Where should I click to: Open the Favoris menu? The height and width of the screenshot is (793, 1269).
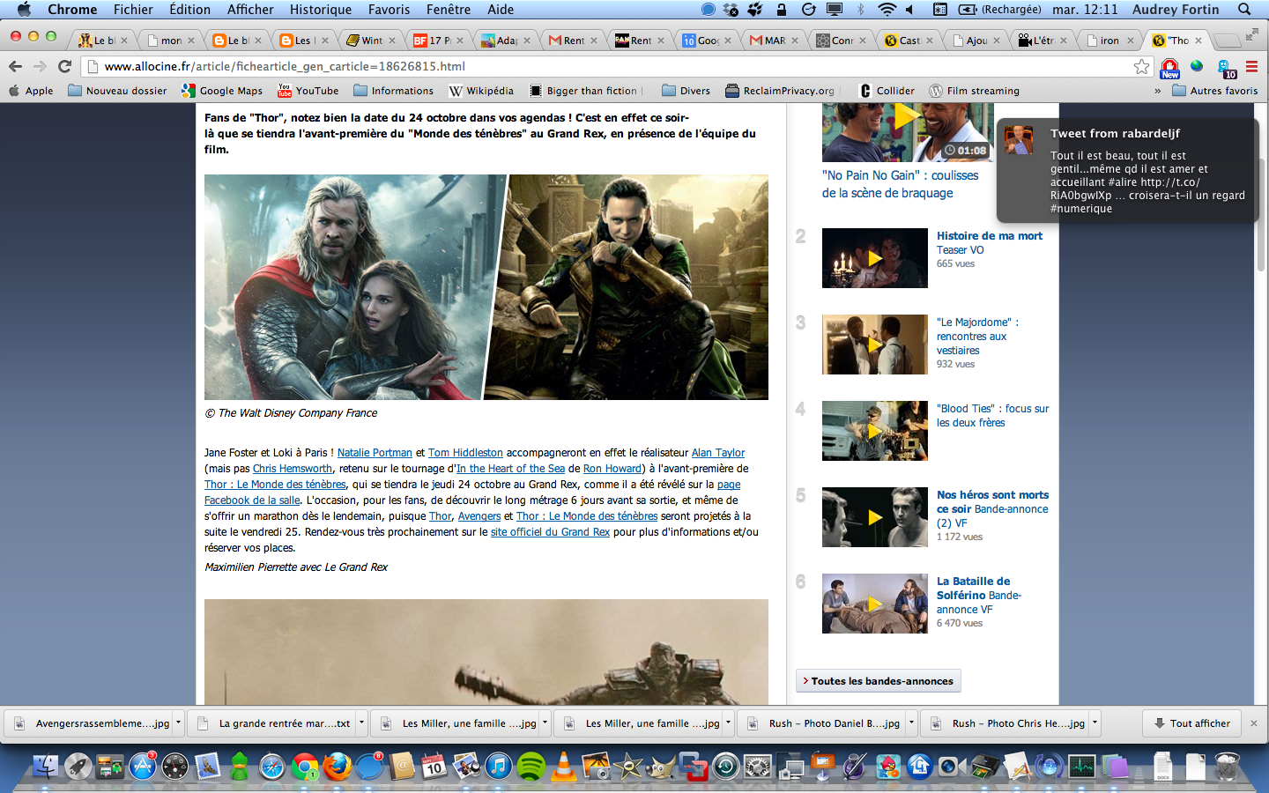pyautogui.click(x=389, y=10)
